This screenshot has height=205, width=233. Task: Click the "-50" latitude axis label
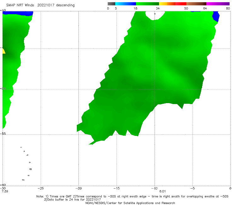tap(3, 89)
